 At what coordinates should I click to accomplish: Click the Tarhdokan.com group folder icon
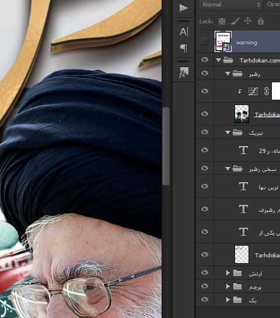(228, 60)
